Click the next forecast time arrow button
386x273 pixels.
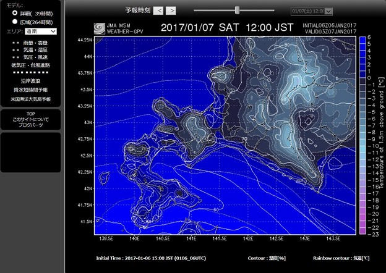pyautogui.click(x=171, y=10)
